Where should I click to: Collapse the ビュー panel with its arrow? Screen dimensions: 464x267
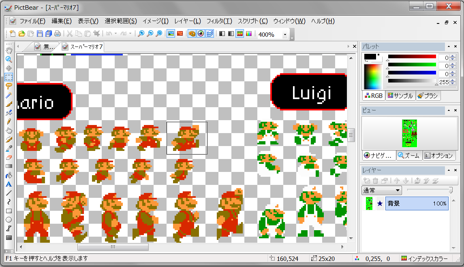pyautogui.click(x=449, y=110)
